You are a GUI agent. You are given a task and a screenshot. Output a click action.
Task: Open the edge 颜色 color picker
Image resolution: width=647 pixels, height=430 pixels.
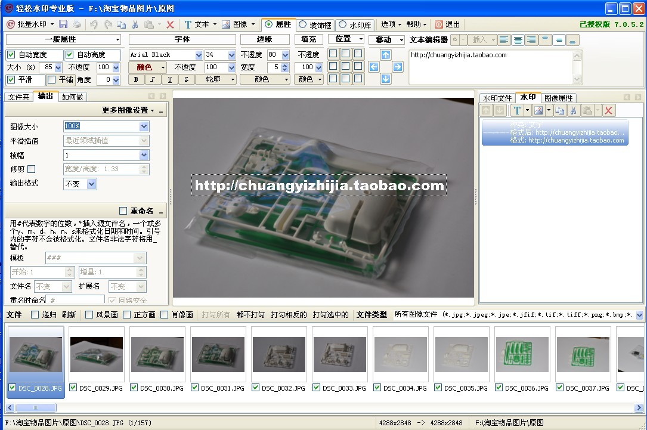(x=265, y=79)
